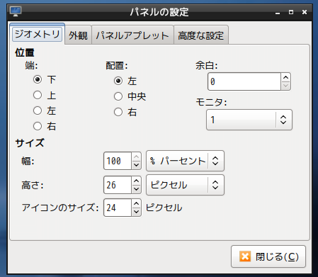Click the 余白 input field
318x277 pixels.
point(244,81)
